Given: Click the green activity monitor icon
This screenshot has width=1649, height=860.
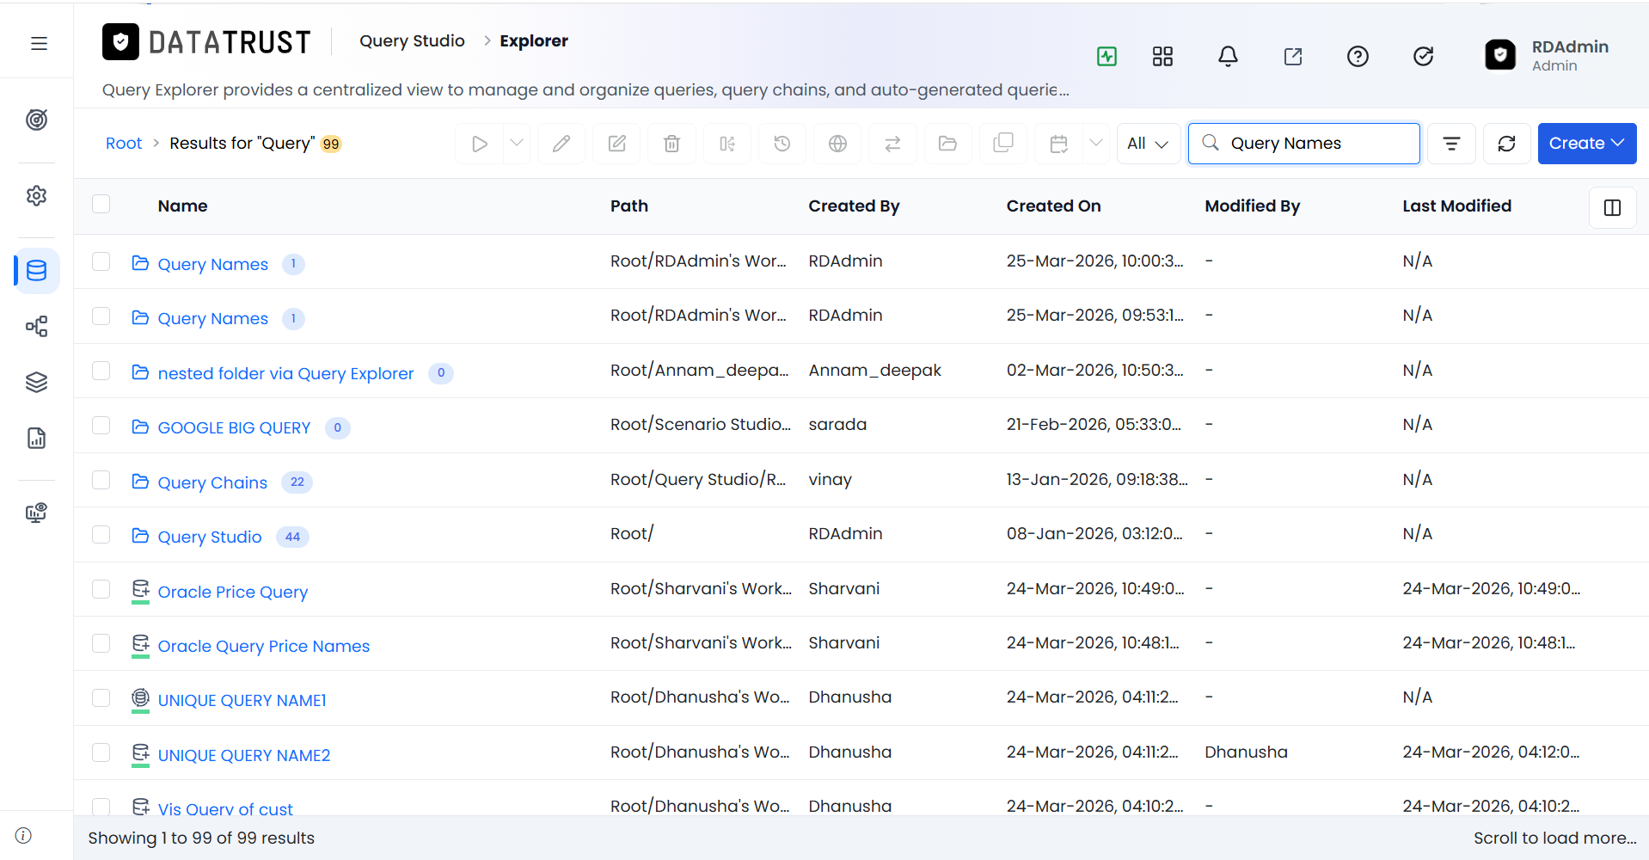Looking at the screenshot, I should point(1106,57).
